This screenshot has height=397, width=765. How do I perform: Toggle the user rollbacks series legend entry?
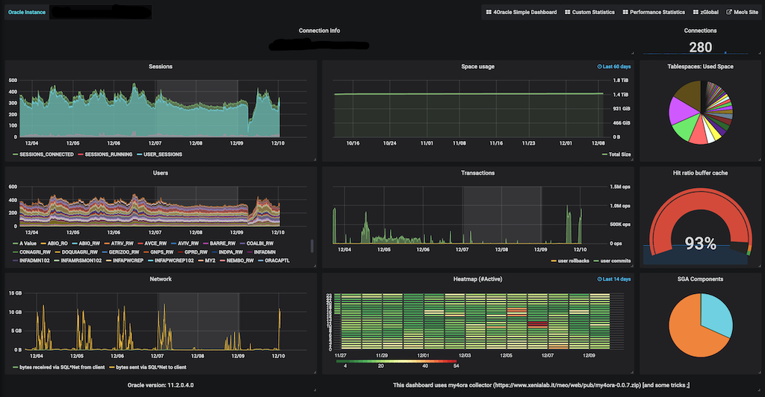tap(570, 261)
